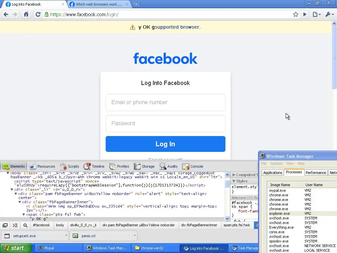The width and height of the screenshot is (337, 253).
Task: Open the Elements panel in DevTools
Action: pos(14,166)
